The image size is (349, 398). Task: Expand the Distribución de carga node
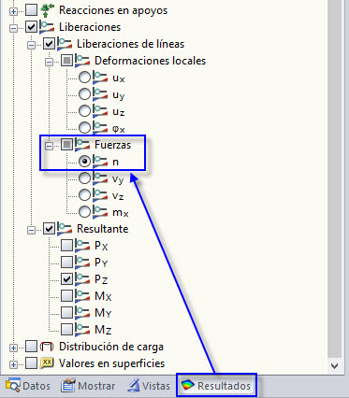pyautogui.click(x=13, y=348)
